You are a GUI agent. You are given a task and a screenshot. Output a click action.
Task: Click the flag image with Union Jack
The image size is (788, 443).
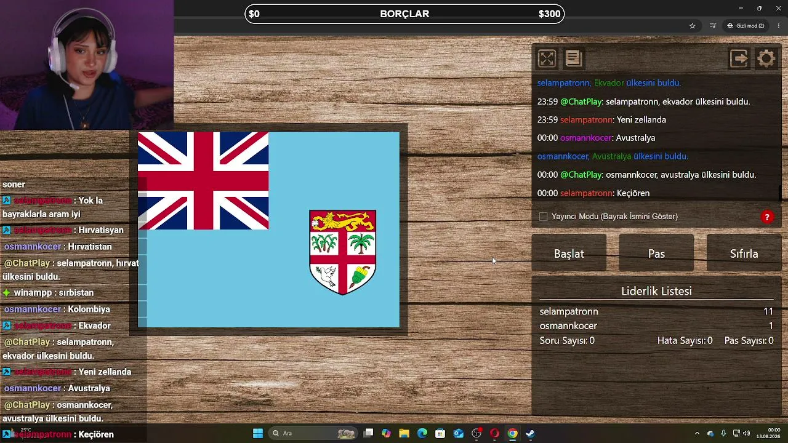pyautogui.click(x=268, y=229)
